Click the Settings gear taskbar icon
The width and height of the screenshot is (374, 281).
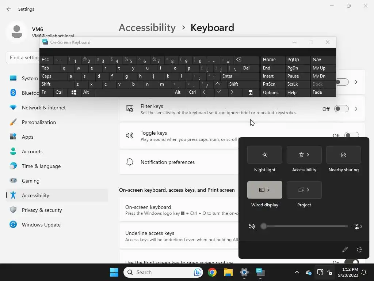[244, 272]
